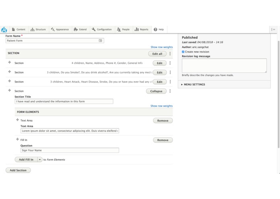Screen dimensions: 280x199
Task: Open dots menu for Name, Address section
Action: pyautogui.click(x=170, y=63)
